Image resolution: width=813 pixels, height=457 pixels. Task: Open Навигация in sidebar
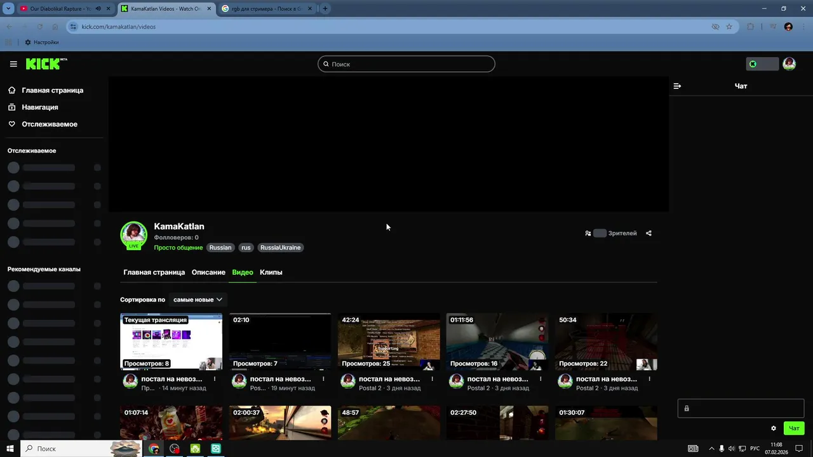[39, 107]
